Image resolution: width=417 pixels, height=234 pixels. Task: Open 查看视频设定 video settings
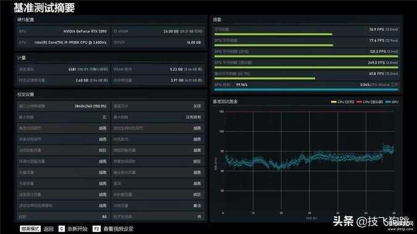pyautogui.click(x=119, y=229)
